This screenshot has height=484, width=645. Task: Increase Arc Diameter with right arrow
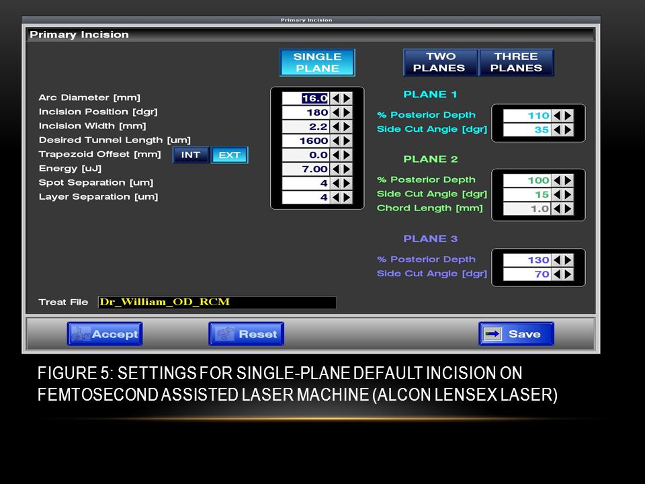point(347,98)
